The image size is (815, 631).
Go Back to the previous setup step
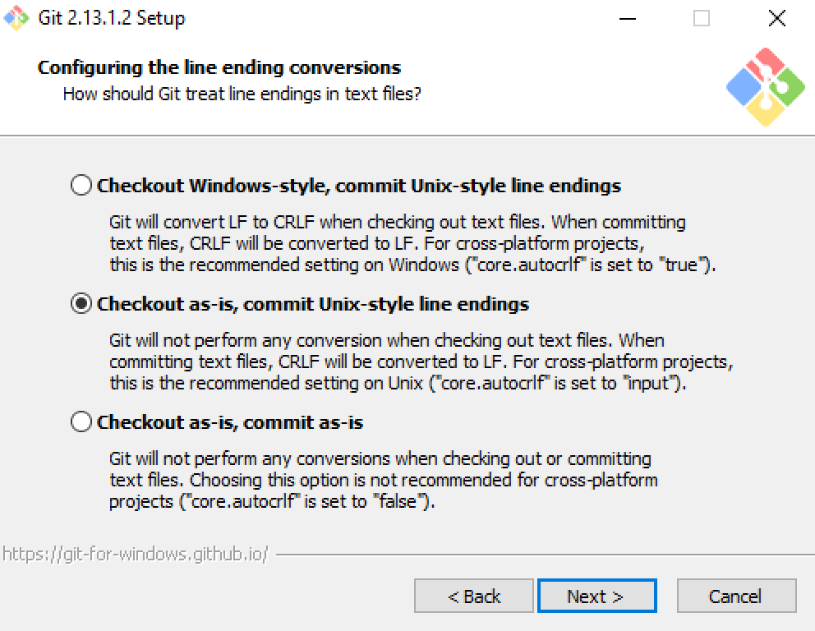click(473, 596)
